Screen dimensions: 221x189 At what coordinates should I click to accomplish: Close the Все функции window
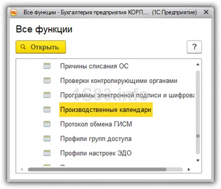[206, 12]
